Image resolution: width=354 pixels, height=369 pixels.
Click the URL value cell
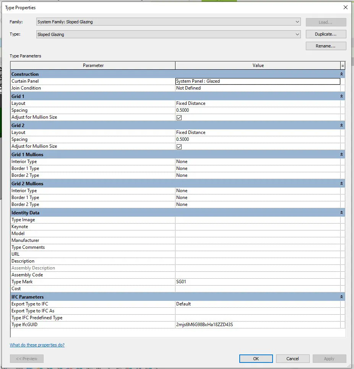(x=258, y=254)
